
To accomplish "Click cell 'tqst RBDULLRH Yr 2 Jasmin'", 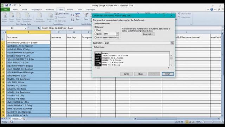I will (x=28, y=46).
